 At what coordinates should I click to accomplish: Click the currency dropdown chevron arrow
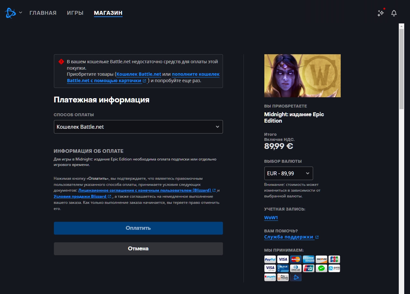tap(307, 173)
